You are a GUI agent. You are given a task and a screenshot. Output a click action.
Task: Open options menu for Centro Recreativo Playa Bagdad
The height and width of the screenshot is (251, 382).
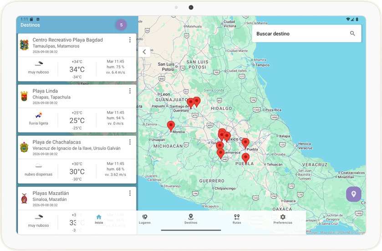point(130,40)
